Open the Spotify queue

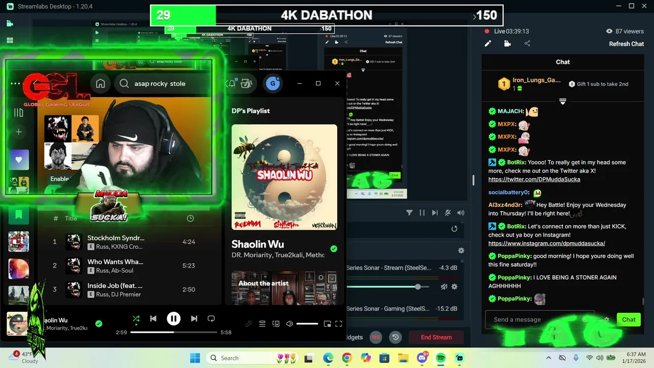coord(262,324)
